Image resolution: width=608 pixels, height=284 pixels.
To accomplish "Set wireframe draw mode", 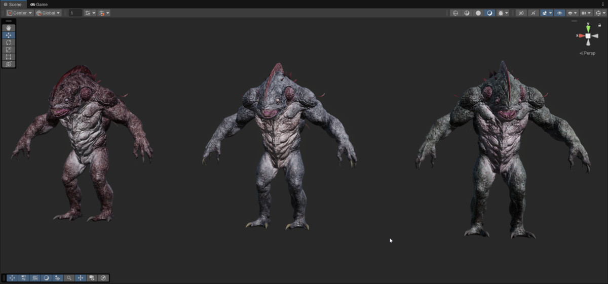I will tap(455, 13).
